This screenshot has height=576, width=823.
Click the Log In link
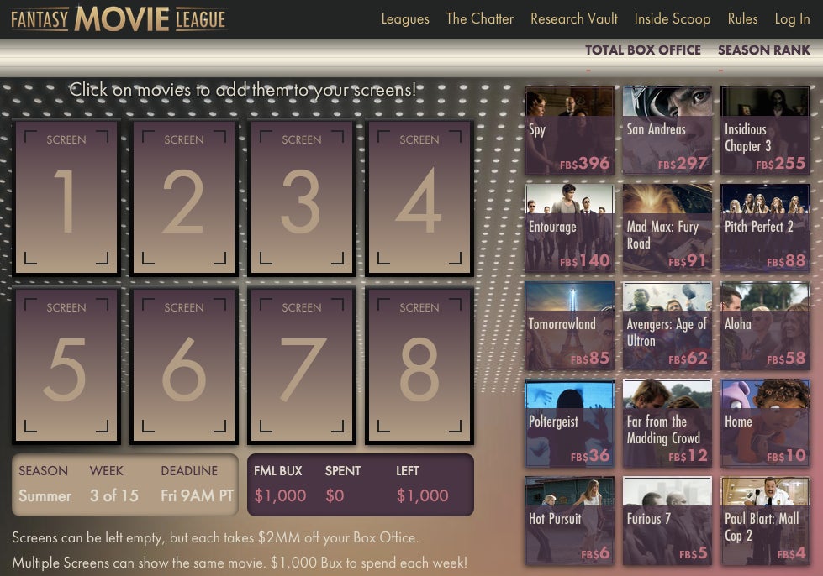tap(792, 18)
